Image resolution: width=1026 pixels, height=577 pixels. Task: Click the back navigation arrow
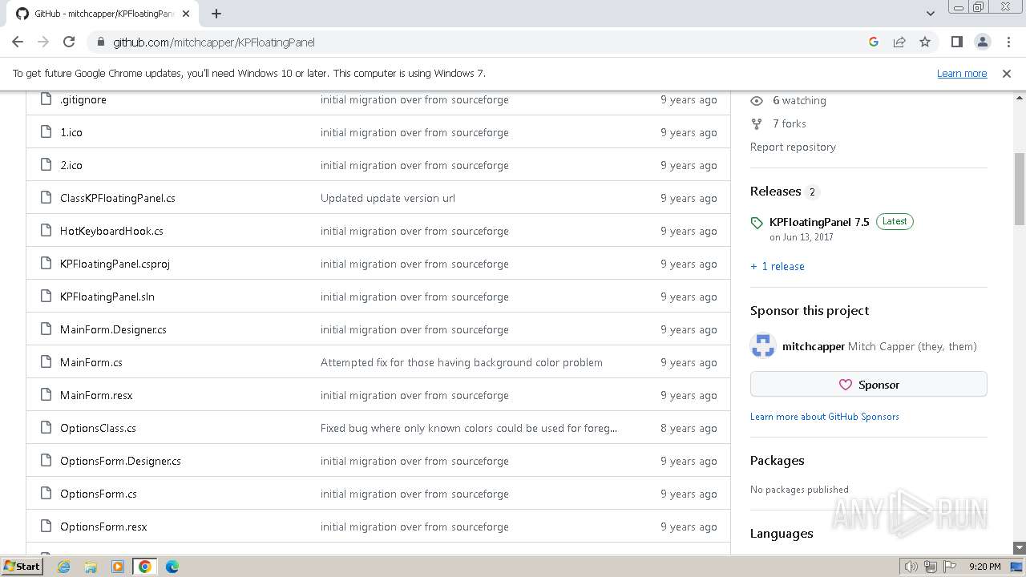pyautogui.click(x=18, y=42)
